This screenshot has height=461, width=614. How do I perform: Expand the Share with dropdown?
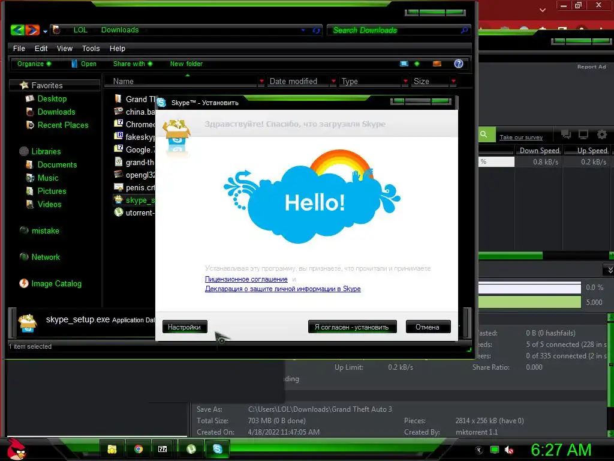coord(133,64)
